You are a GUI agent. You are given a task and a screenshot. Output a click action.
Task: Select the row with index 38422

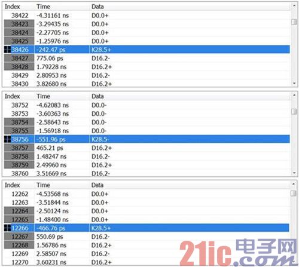point(147,16)
